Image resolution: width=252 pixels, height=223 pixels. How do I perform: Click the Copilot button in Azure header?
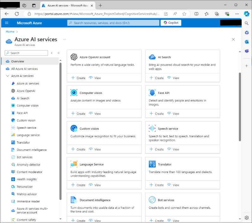point(171,23)
